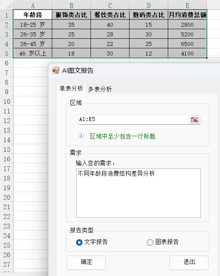Select row 10 header
Image resolution: width=220 pixels, height=276 pixels.
pos(6,101)
